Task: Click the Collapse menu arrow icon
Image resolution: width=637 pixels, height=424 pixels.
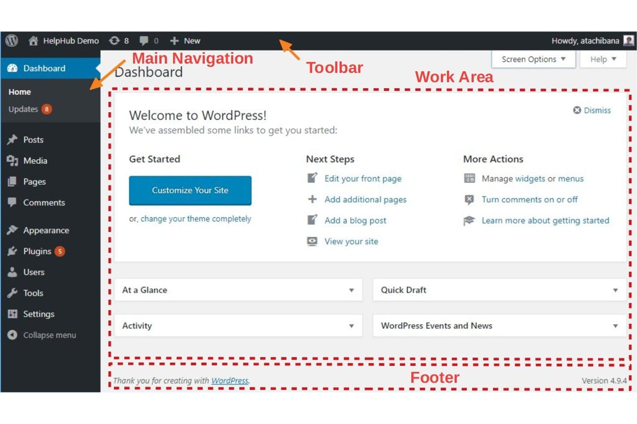Action: pos(12,335)
